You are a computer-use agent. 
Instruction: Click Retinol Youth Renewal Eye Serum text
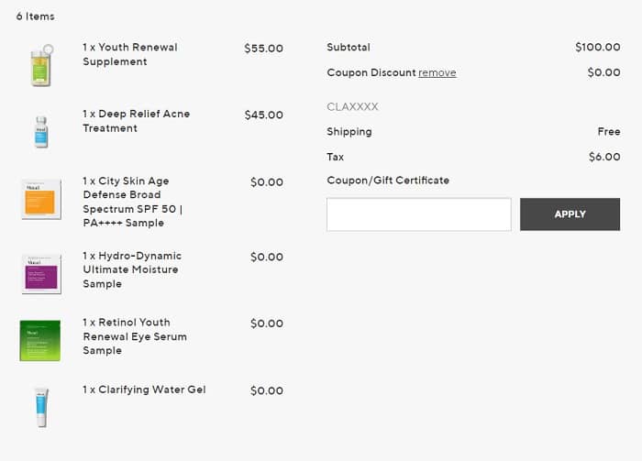134,336
